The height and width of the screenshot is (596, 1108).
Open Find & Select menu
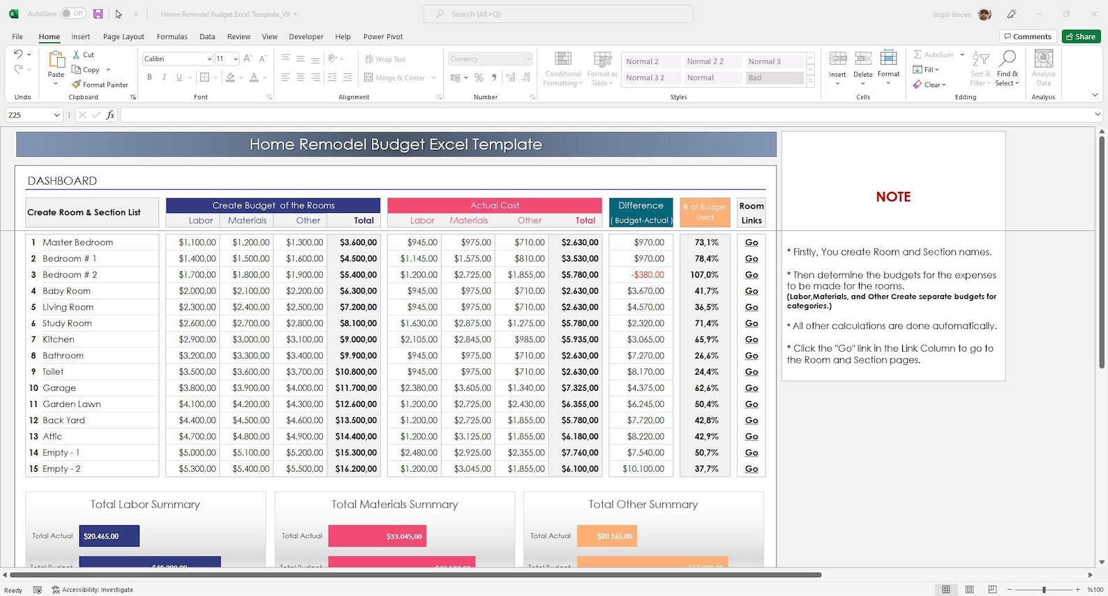pyautogui.click(x=1008, y=68)
